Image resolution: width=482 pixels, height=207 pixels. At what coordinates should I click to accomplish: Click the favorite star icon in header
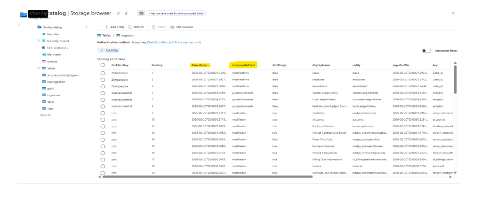(125, 14)
